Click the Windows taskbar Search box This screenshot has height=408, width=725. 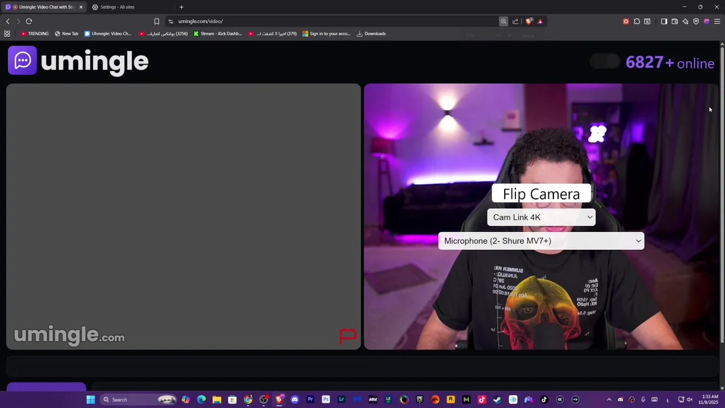click(138, 399)
